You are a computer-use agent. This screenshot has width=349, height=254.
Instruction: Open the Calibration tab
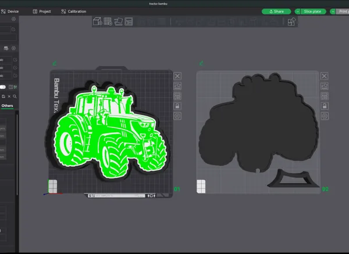coord(74,12)
